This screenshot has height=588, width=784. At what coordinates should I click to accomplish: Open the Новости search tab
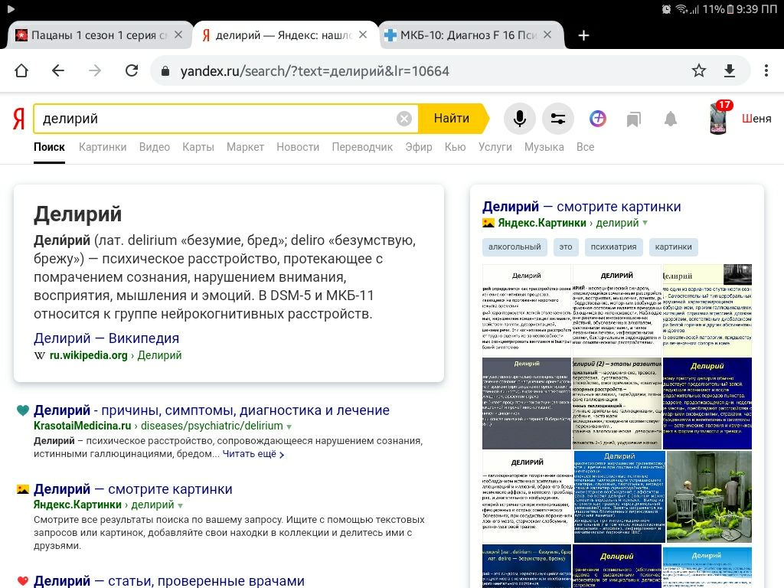point(298,147)
